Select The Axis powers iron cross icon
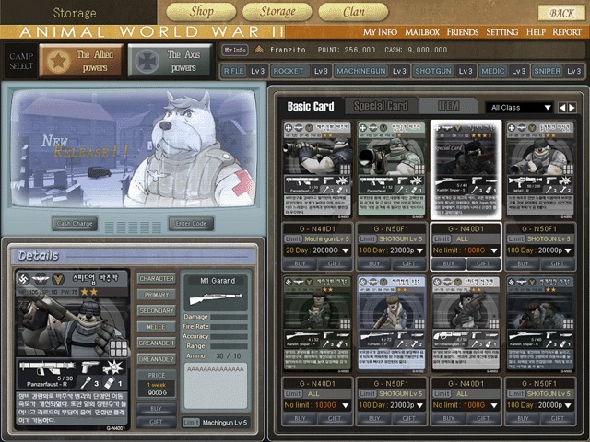Screen dimensions: 590x442 tap(146, 61)
